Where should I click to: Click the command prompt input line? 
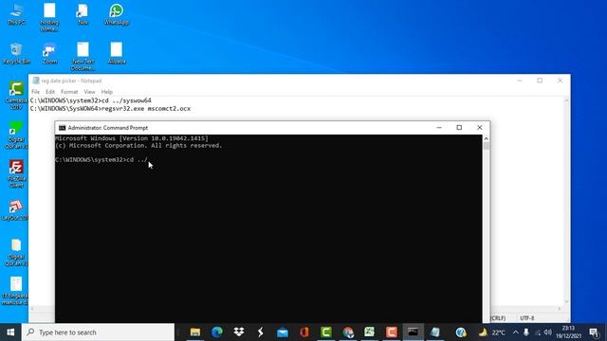click(x=101, y=160)
